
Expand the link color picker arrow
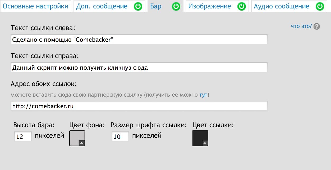205,143
